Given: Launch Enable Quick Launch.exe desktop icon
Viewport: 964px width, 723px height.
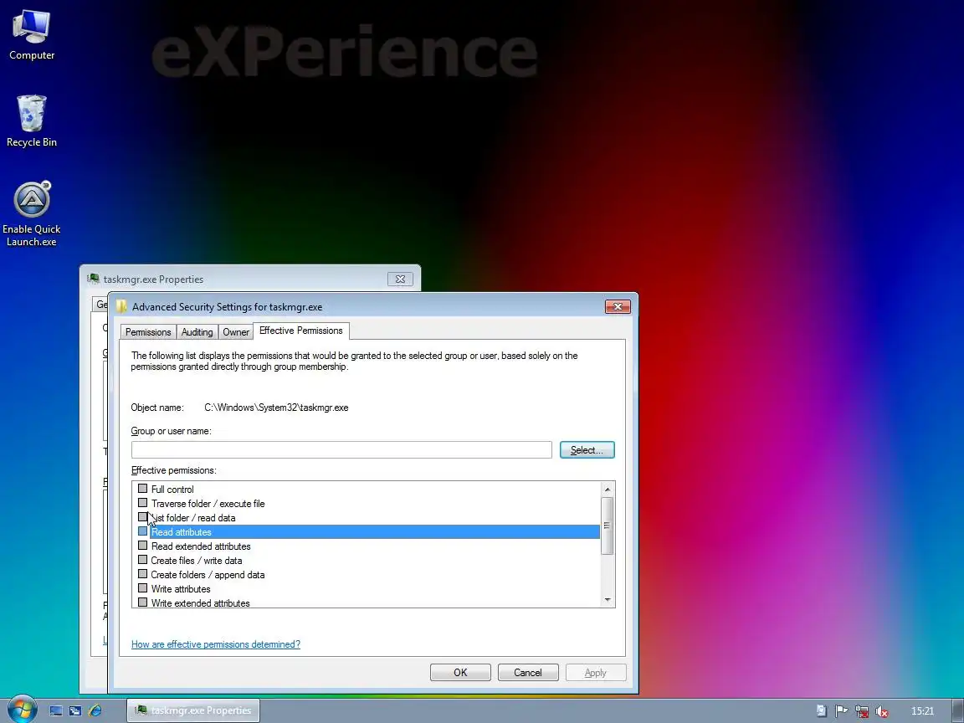Looking at the screenshot, I should (x=31, y=214).
